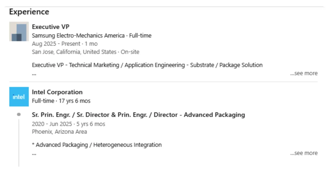Click the Full-time 17 yrs 6 mos duration

pos(61,101)
